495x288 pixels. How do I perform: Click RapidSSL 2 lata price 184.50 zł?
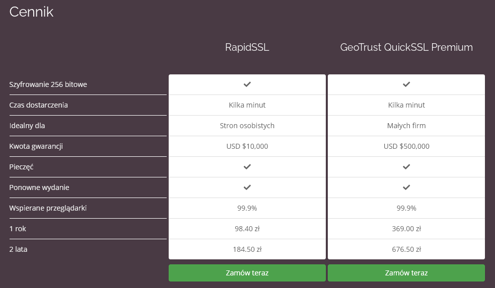click(247, 249)
